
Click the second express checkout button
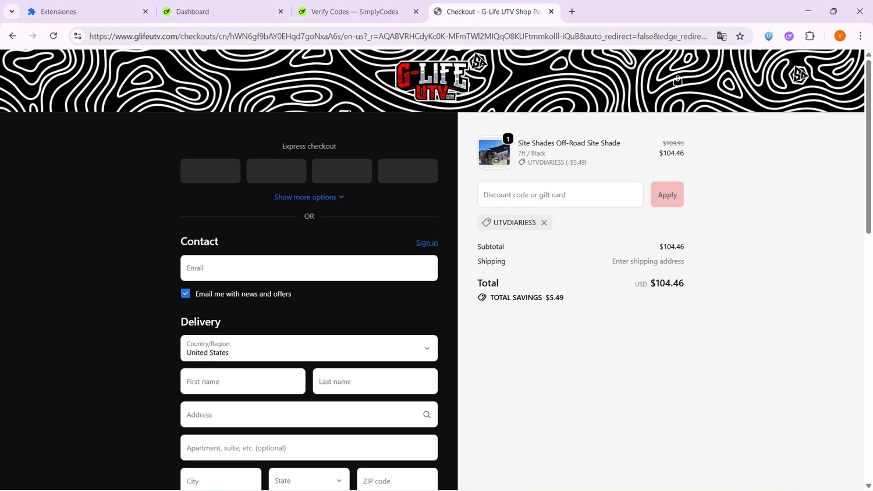tap(276, 171)
